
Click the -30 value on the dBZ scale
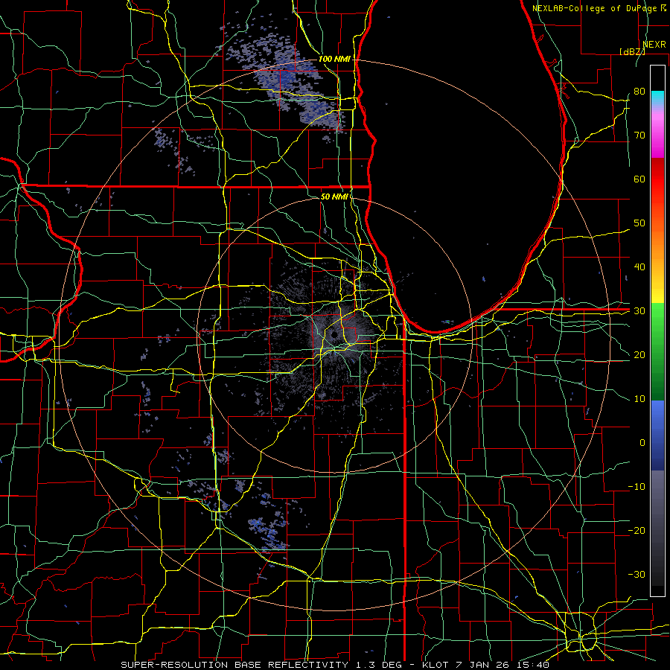(636, 574)
